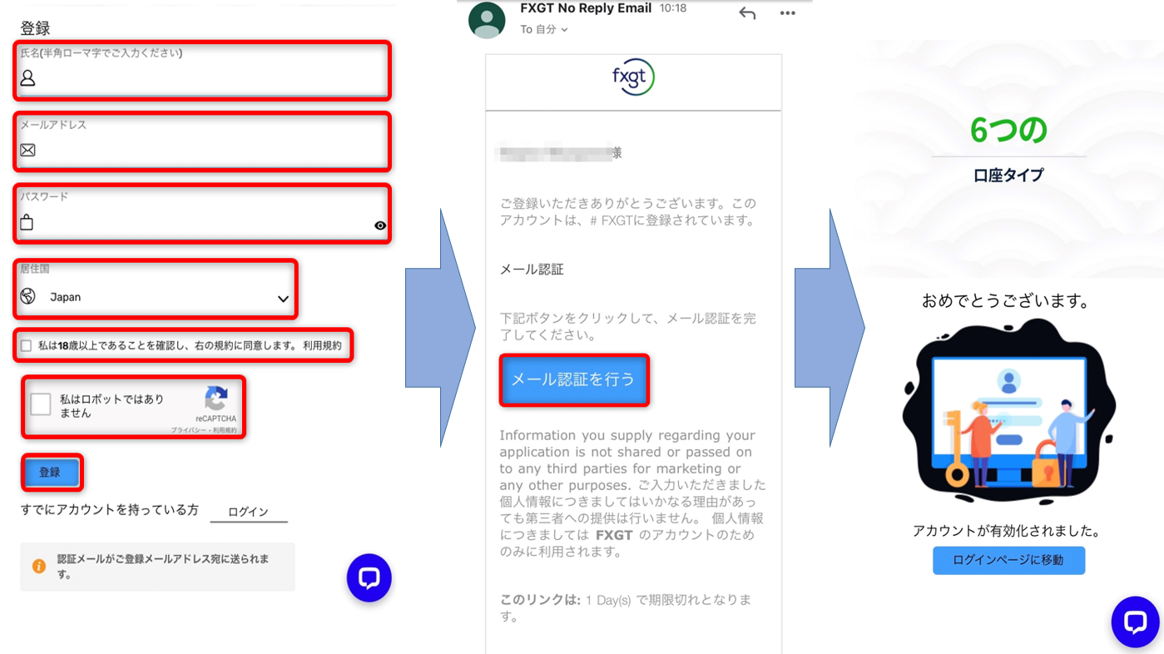Click the メール認証を行う verification button
1164x654 pixels.
pos(573,379)
